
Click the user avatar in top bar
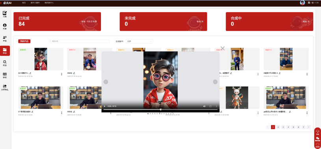(302, 3)
